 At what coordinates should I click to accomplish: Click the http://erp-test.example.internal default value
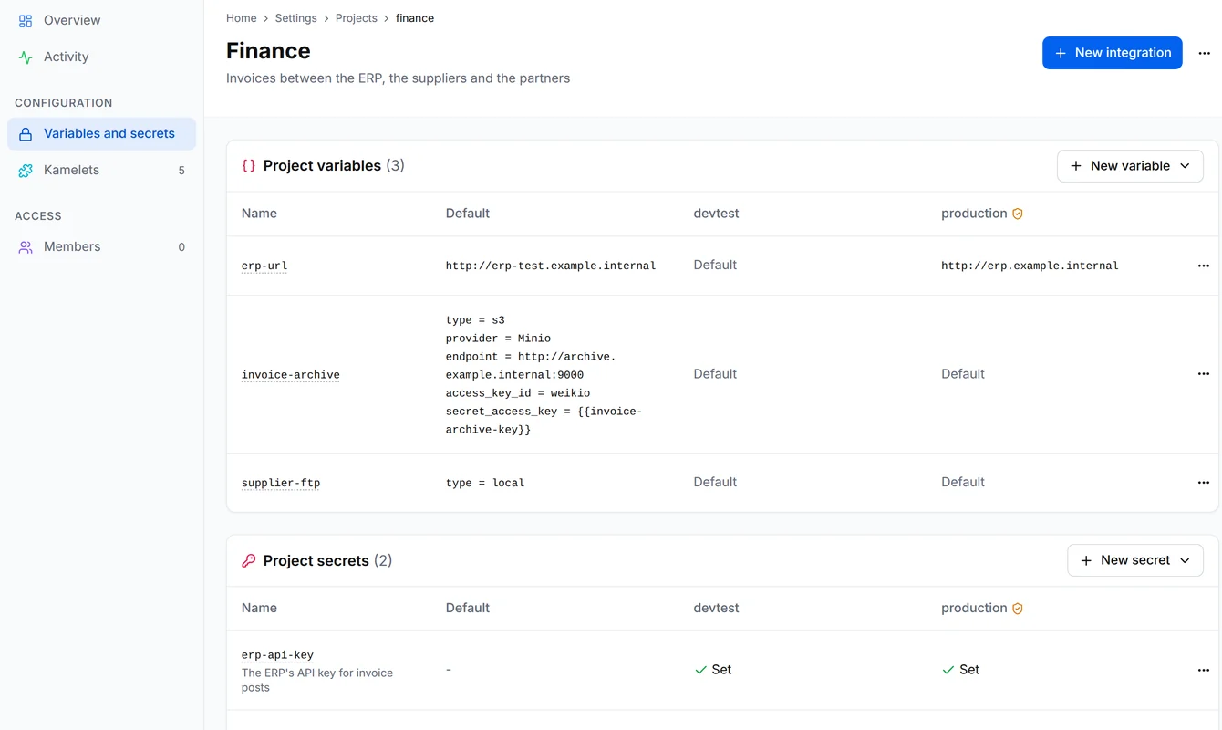tap(551, 266)
